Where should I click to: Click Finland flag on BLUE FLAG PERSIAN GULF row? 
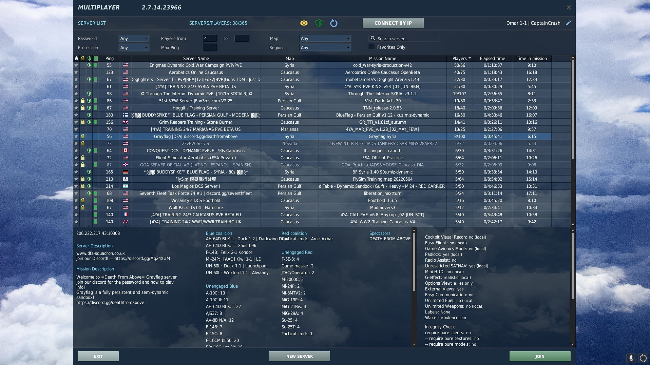pos(126,115)
